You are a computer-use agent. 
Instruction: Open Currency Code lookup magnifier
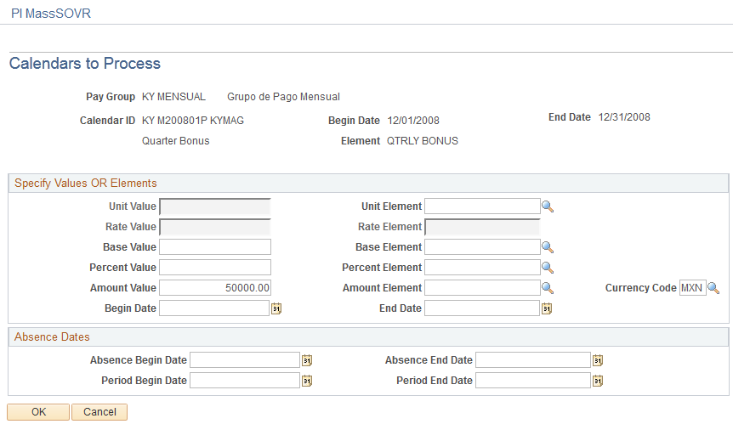pos(713,288)
